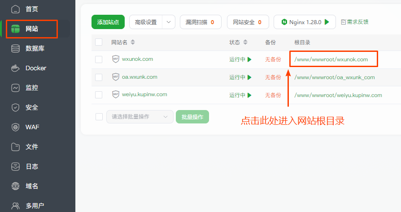Tick the checkbox for wxunok.com row

pos(99,59)
